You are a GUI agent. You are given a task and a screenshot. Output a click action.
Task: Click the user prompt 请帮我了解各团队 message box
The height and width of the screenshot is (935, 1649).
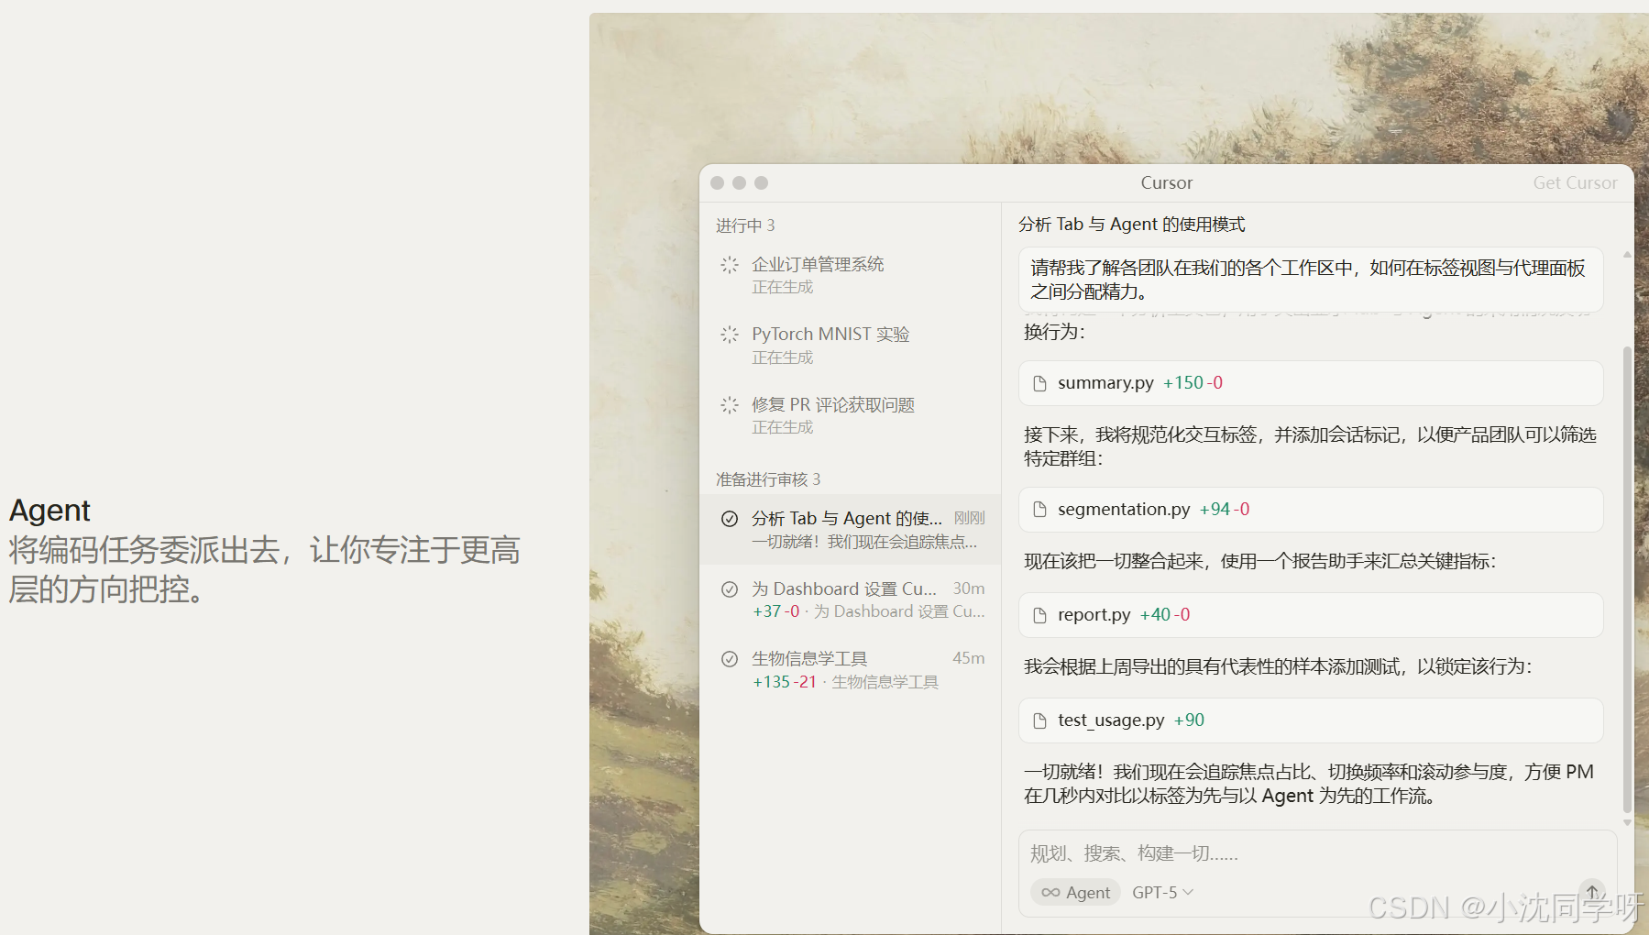1311,280
